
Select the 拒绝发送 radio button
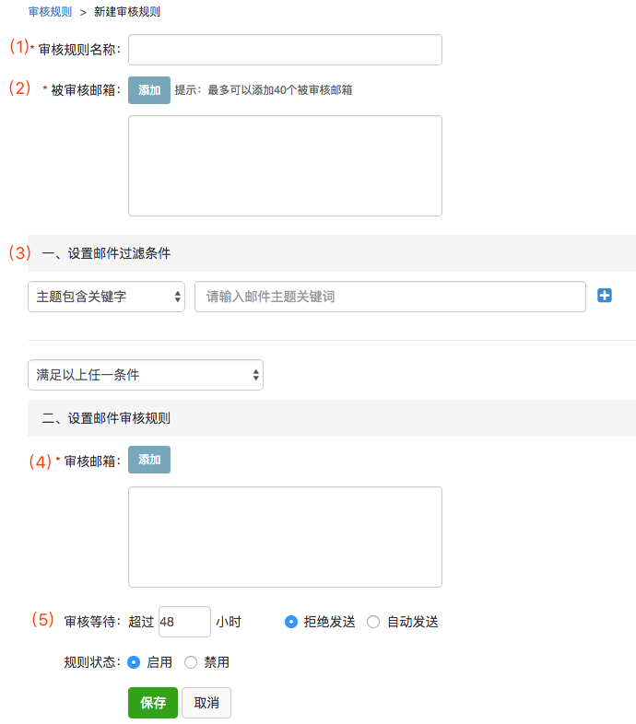(x=291, y=622)
